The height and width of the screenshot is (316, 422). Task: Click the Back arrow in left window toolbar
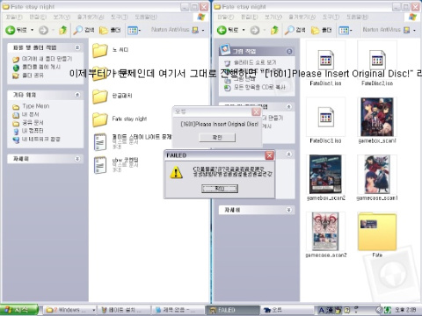click(x=11, y=30)
